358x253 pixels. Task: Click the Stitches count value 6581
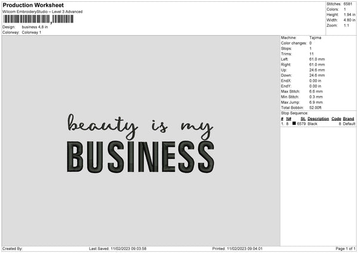(348, 4)
